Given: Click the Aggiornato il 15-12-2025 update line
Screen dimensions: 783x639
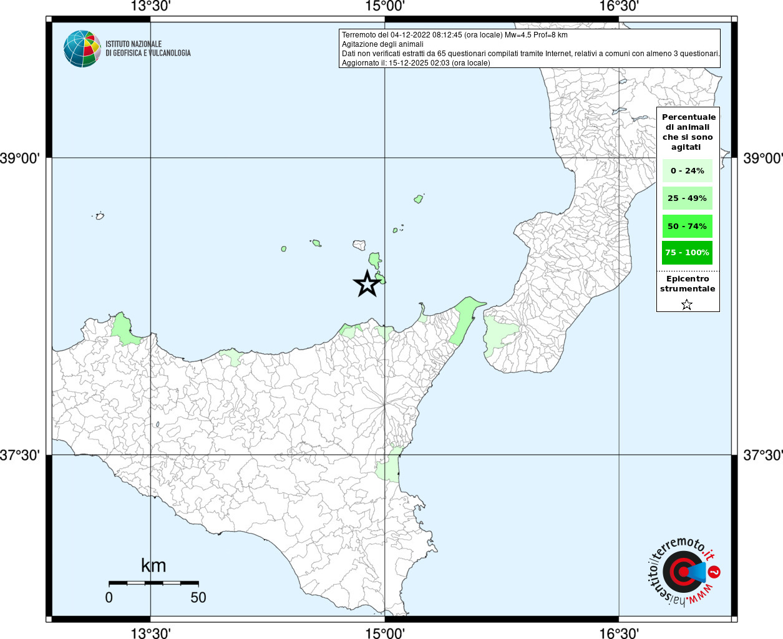Looking at the screenshot, I should pyautogui.click(x=416, y=63).
